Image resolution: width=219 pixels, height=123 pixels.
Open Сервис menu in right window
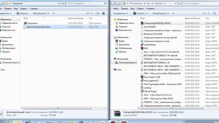coord(140,9)
